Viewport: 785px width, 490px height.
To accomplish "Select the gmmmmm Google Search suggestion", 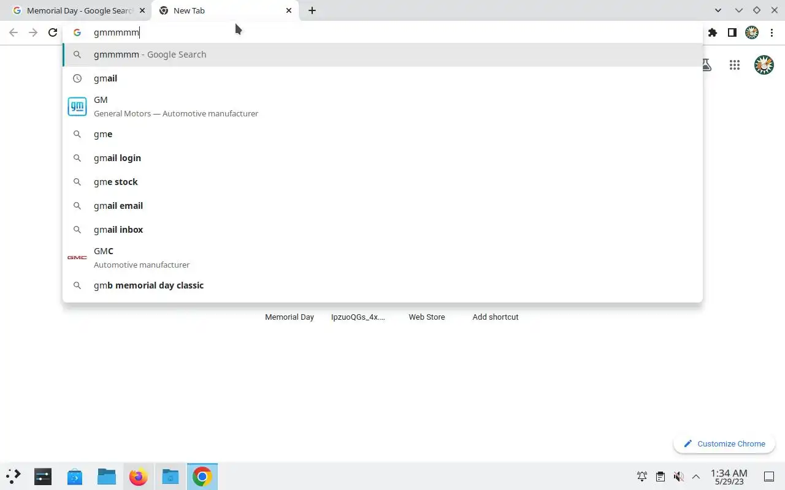I will coord(383,55).
